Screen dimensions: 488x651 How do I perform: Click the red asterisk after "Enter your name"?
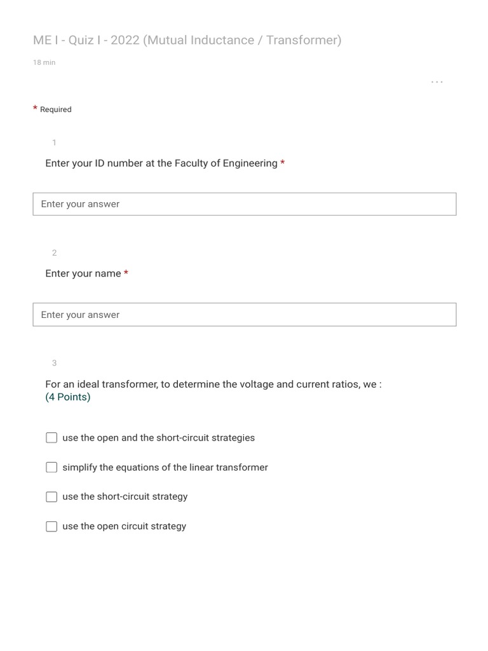126,273
